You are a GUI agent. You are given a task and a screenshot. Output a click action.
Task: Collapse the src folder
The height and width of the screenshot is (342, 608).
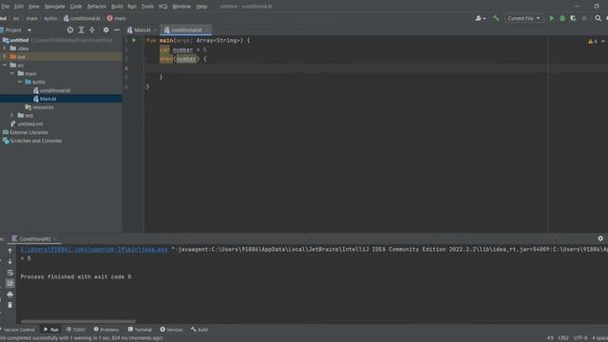click(5, 66)
